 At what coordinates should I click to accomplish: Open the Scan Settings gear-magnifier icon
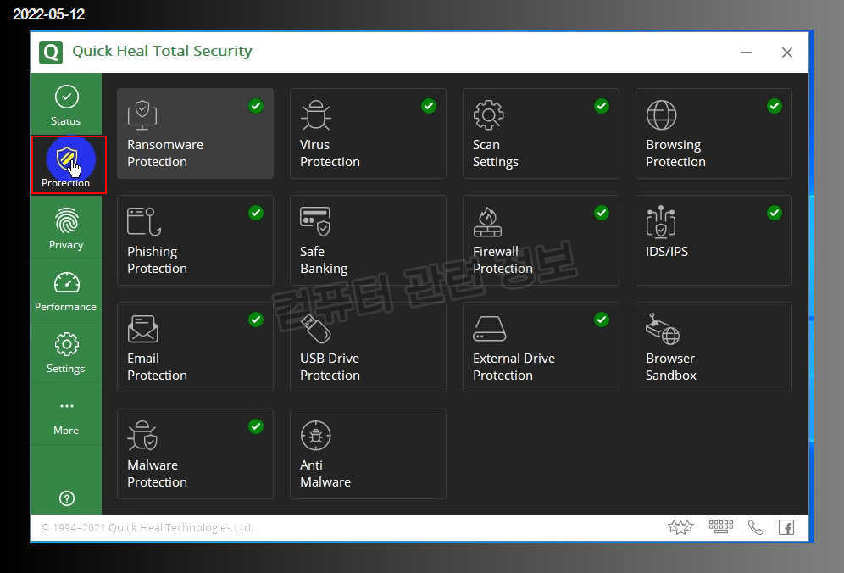tap(488, 114)
